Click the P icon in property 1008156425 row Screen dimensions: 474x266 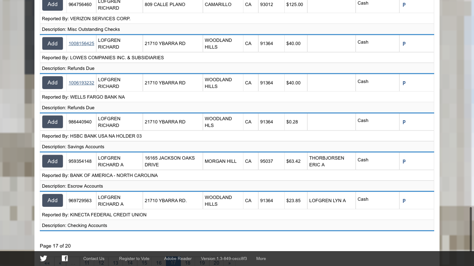tap(404, 44)
